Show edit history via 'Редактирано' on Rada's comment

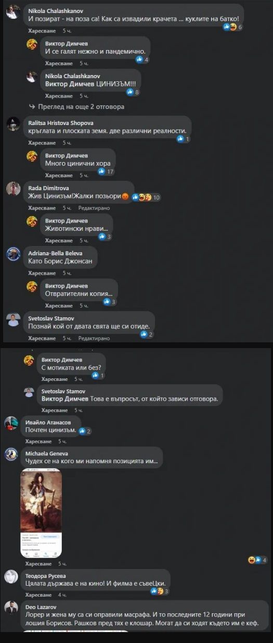94,208
